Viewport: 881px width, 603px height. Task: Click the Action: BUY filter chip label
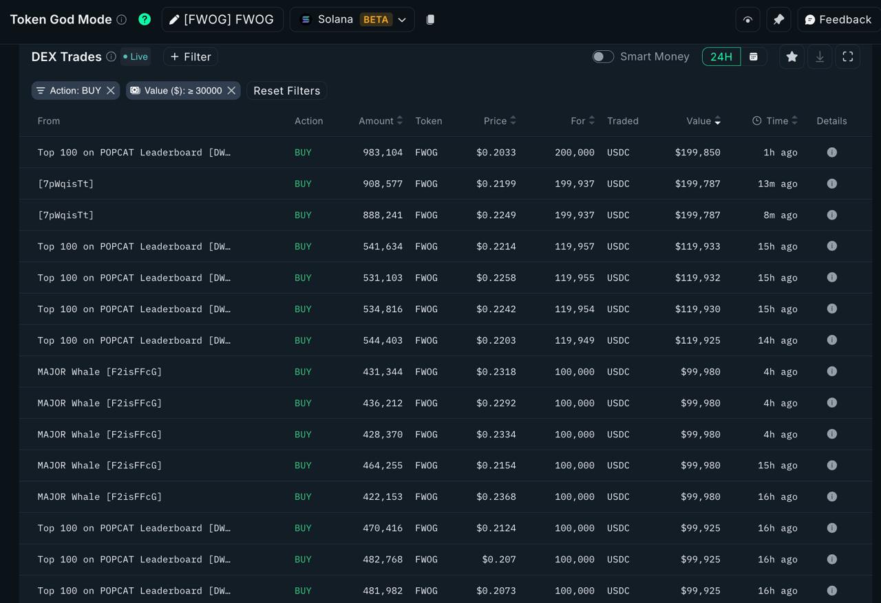pos(75,90)
